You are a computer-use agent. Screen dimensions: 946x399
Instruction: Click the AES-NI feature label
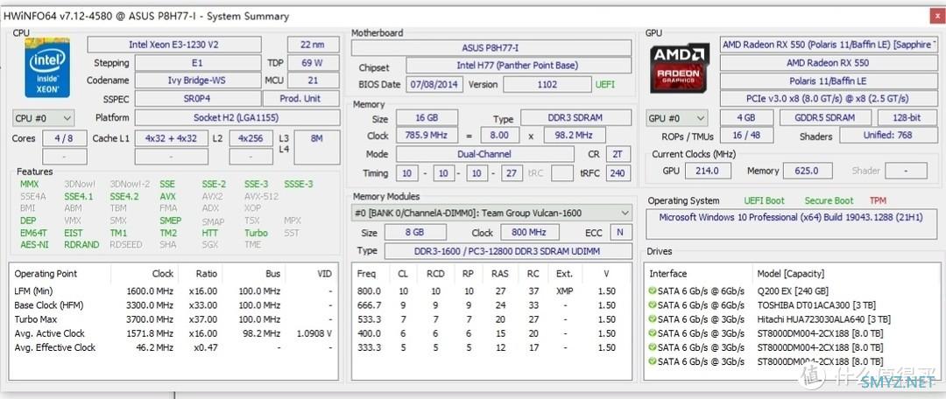tap(34, 245)
